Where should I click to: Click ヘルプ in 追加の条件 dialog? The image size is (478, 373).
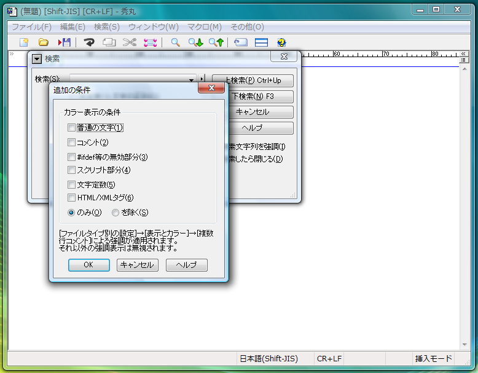[x=187, y=265]
